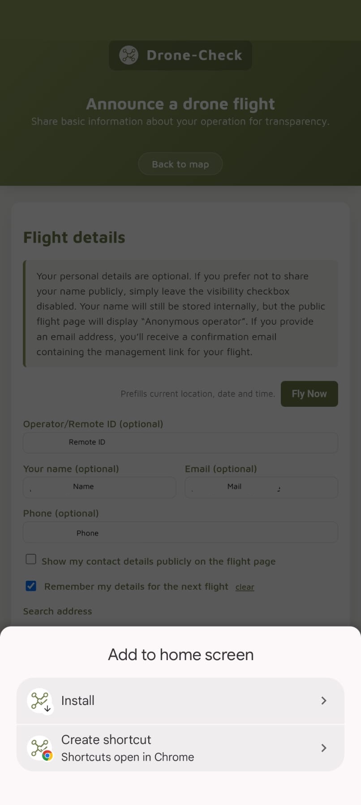Click the Mail input field
361x805 pixels.
click(261, 487)
